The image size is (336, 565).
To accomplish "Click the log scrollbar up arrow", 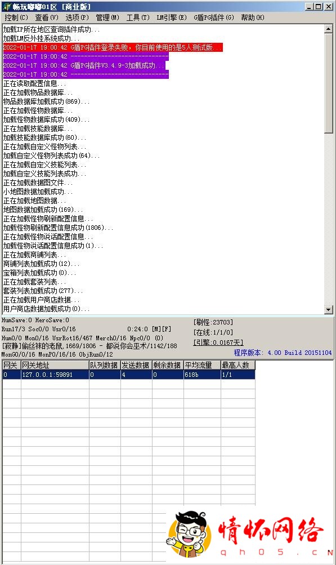I will [x=329, y=29].
